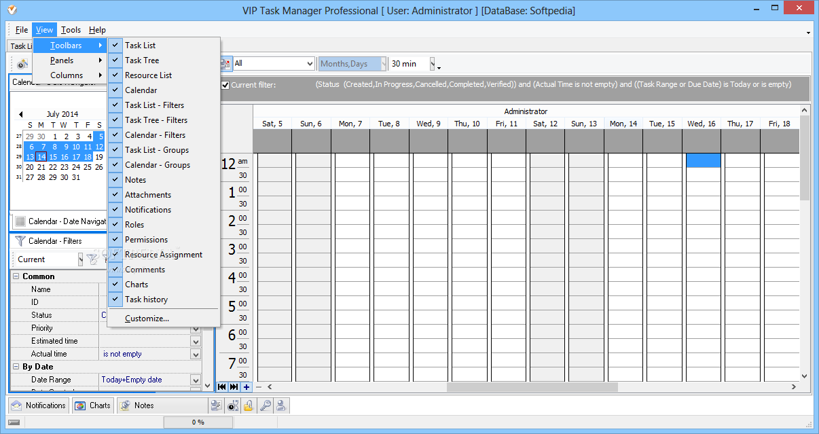Image resolution: width=819 pixels, height=434 pixels.
Task: Uncheck the Calendar toolbar entry
Action: click(x=164, y=90)
